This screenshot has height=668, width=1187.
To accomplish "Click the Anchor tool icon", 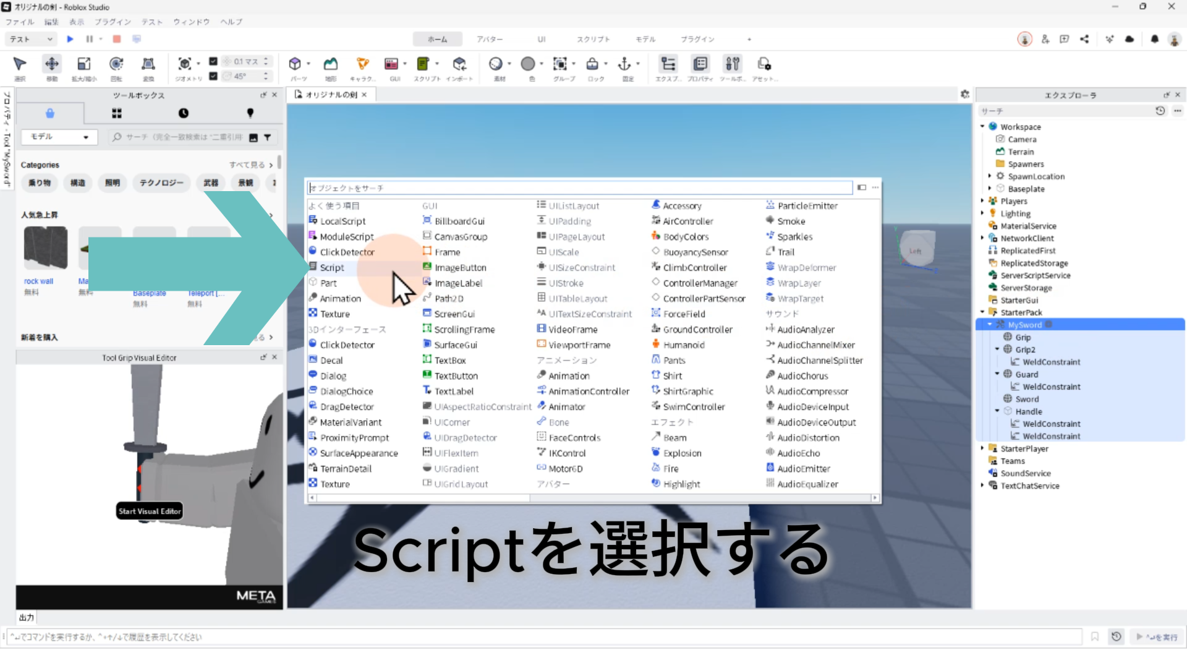I will click(x=624, y=64).
